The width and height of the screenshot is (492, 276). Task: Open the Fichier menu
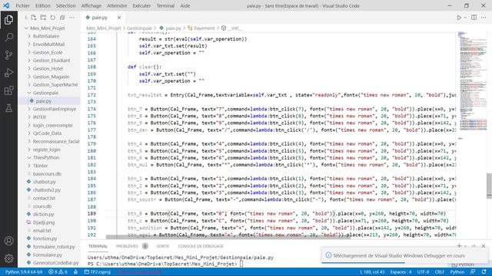22,5
